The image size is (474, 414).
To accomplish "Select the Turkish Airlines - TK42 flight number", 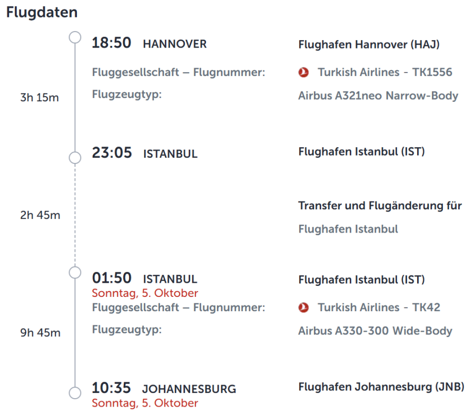I will coord(379,307).
